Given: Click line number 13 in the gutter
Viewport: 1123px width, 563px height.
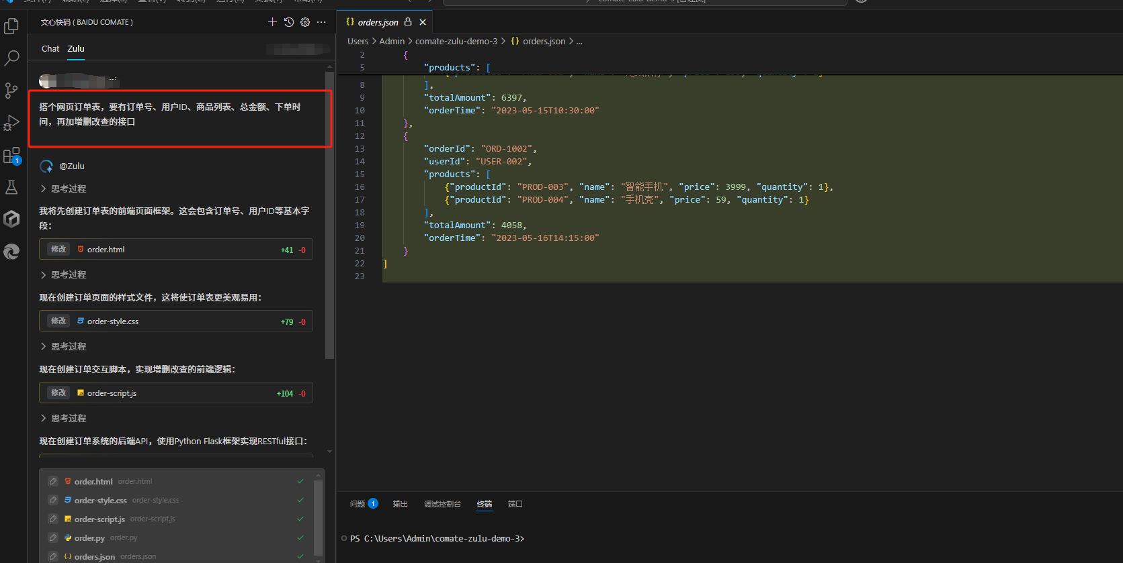Looking at the screenshot, I should point(360,149).
